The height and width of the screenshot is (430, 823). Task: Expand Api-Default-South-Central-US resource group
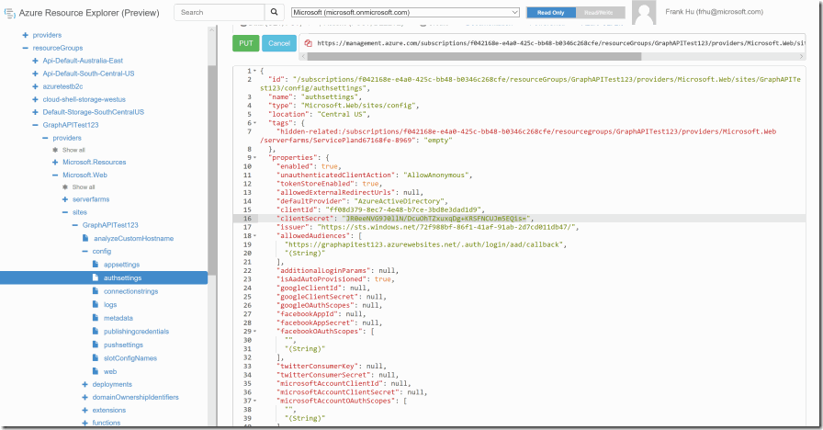pyautogui.click(x=35, y=74)
